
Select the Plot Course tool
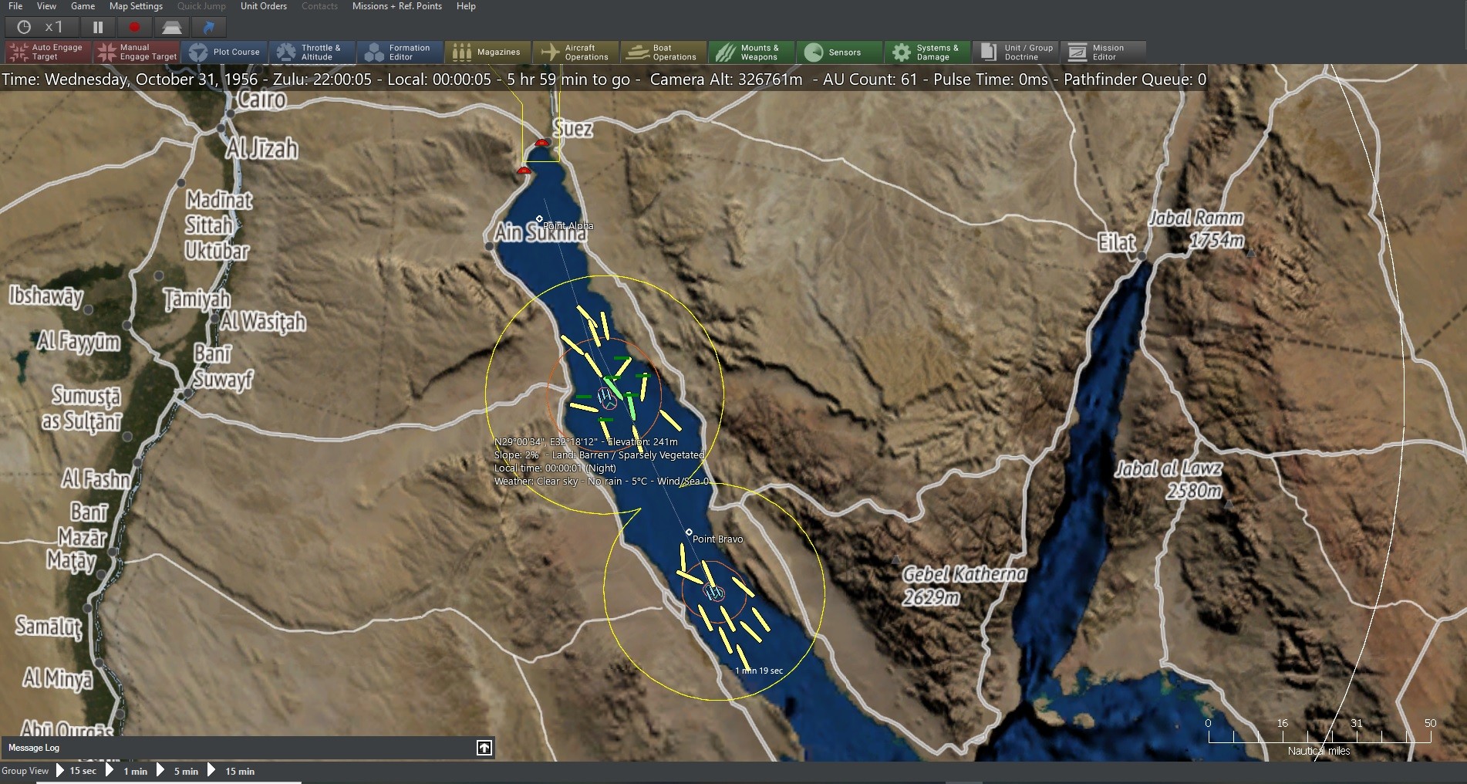point(224,52)
